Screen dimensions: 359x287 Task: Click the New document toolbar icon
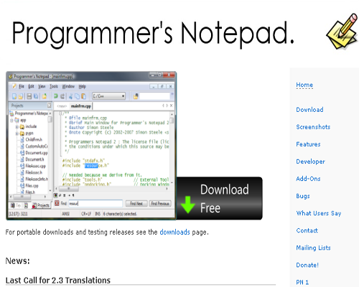pos(14,96)
